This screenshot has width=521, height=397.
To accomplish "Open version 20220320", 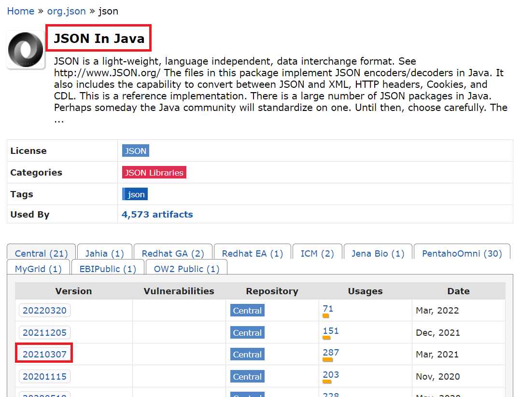I will 44,310.
